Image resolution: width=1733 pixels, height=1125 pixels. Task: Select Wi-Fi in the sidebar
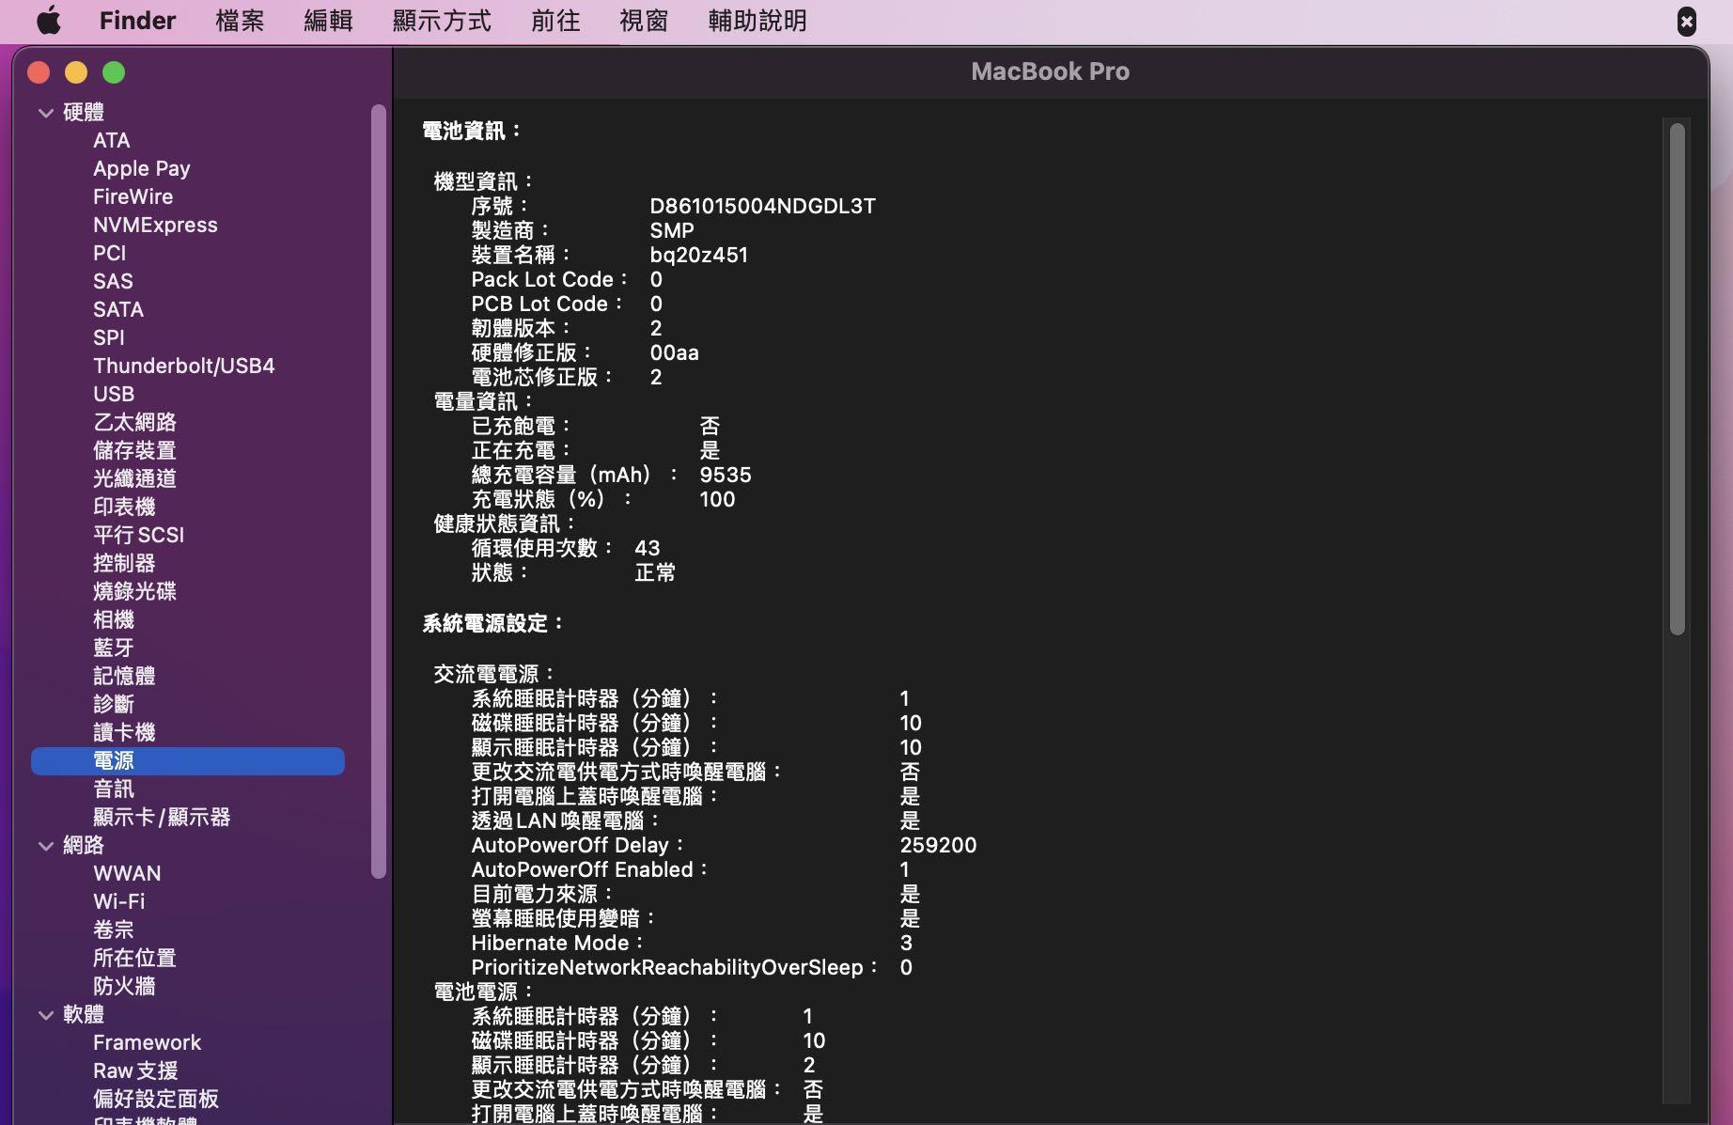pyautogui.click(x=118, y=901)
